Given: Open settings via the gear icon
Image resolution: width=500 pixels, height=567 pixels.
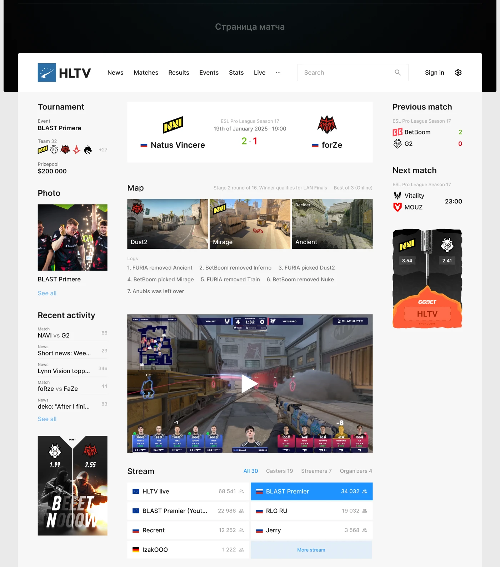Looking at the screenshot, I should click(x=458, y=73).
